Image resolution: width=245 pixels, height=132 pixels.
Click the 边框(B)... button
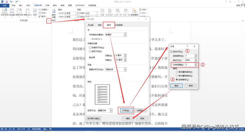[141, 110]
